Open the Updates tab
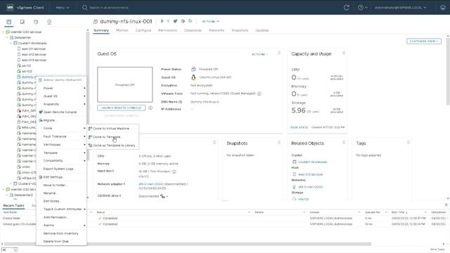The image size is (450, 253). 262,30
